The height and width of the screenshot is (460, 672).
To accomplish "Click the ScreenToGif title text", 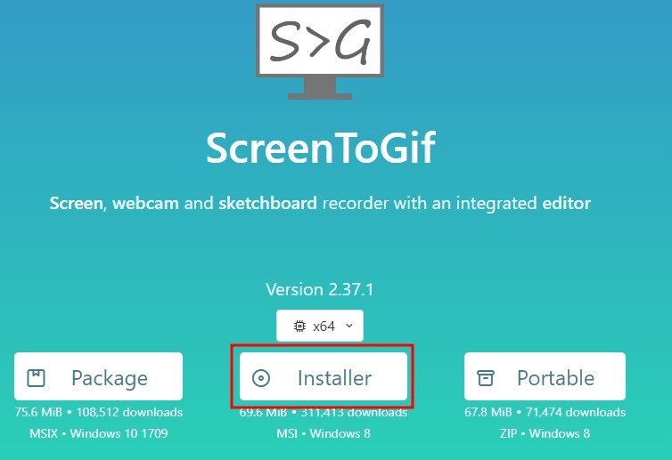I will tap(321, 148).
